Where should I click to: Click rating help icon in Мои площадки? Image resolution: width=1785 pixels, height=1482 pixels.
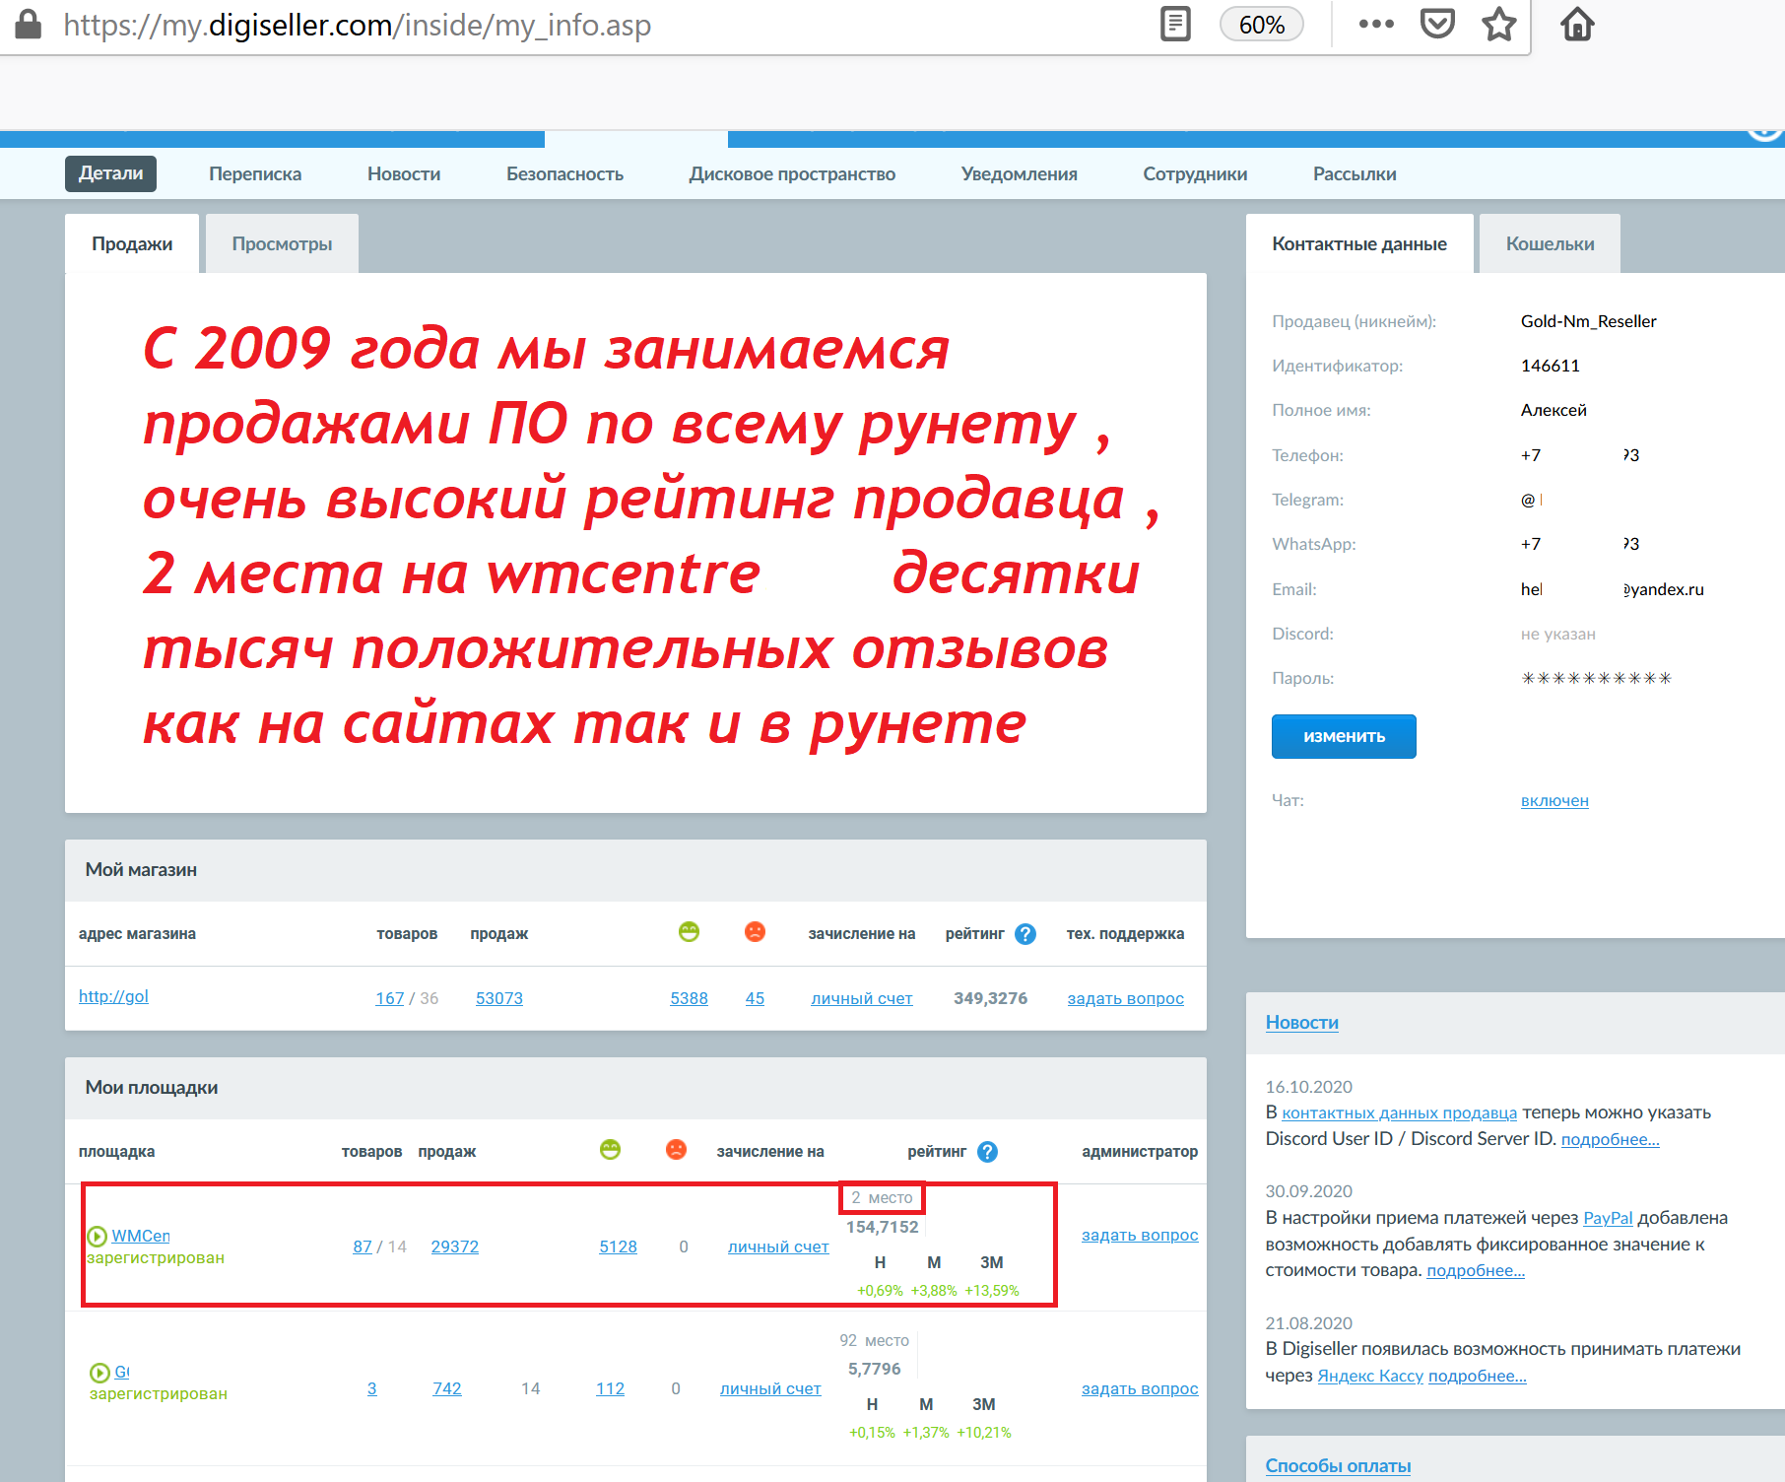coord(987,1152)
